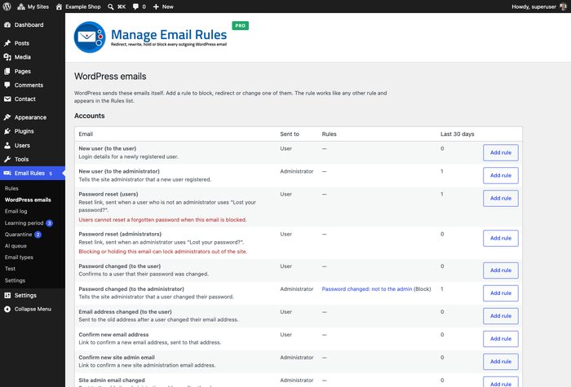The width and height of the screenshot is (571, 387).
Task: Click the Pages icon in sidebar
Action: (7, 72)
